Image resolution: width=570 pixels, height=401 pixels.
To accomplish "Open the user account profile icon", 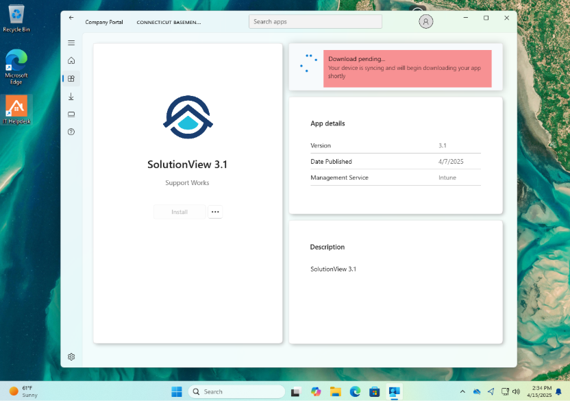I will point(425,21).
